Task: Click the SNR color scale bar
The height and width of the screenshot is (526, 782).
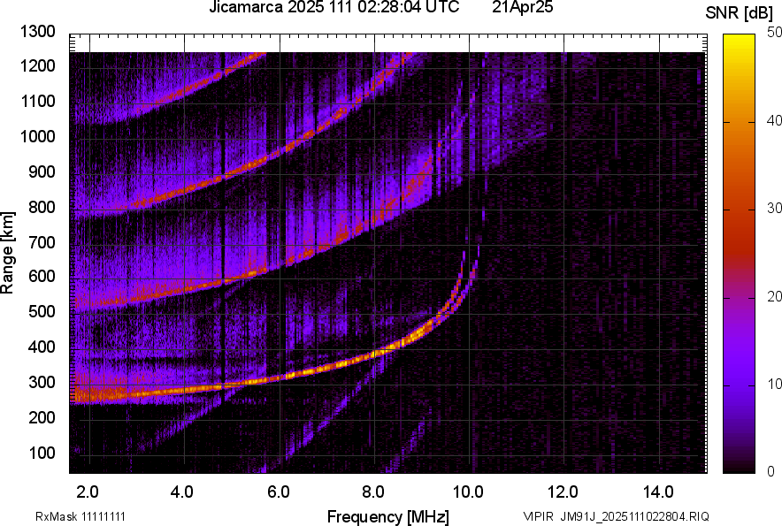Action: coord(739,254)
